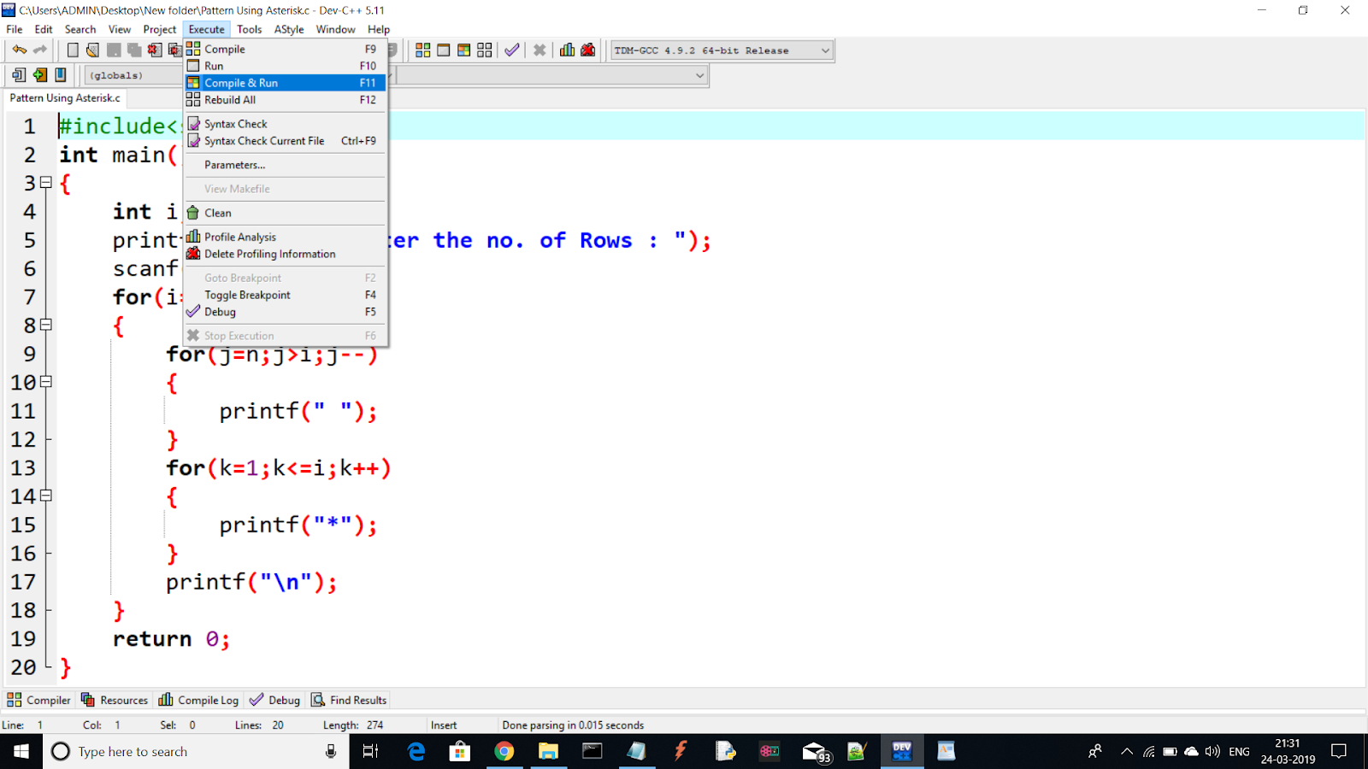
Task: Open the File menu
Action: click(x=15, y=29)
